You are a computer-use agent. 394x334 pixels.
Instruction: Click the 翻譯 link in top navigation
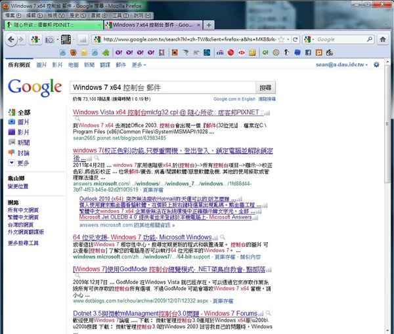tap(105, 65)
